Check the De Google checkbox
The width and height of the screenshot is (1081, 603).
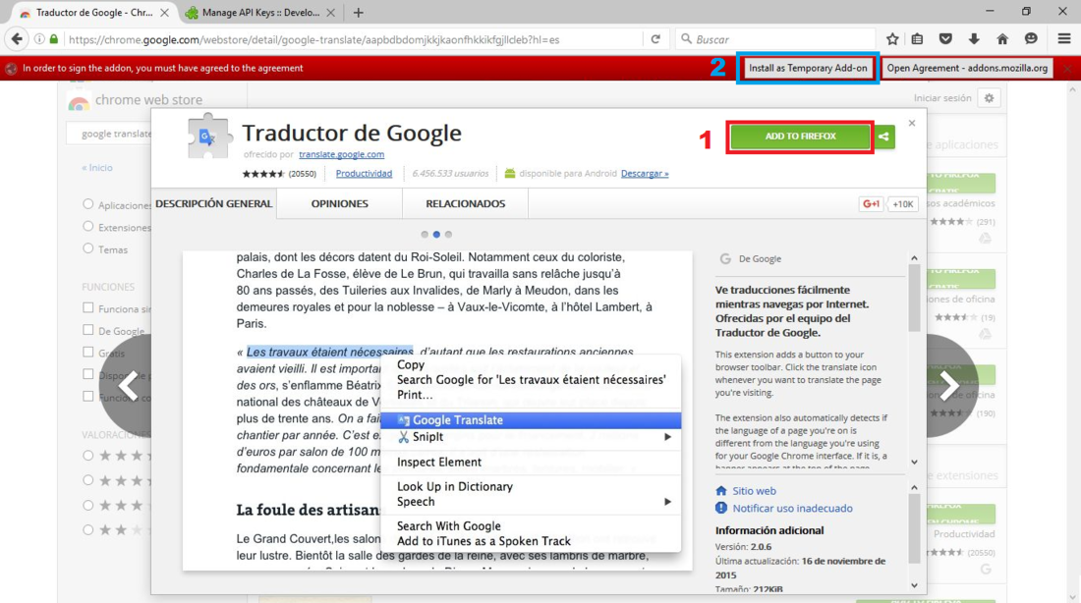point(87,329)
